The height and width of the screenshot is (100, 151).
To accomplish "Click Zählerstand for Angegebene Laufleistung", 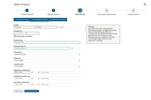I will pos(22,78).
